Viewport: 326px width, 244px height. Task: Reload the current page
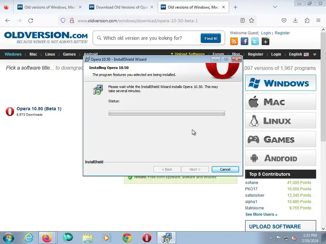31,21
